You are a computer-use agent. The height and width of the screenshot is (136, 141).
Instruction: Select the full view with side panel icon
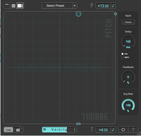click(20, 6)
